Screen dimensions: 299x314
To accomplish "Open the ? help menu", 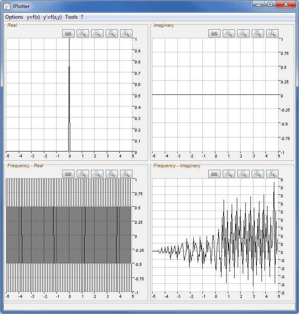I will [x=82, y=17].
